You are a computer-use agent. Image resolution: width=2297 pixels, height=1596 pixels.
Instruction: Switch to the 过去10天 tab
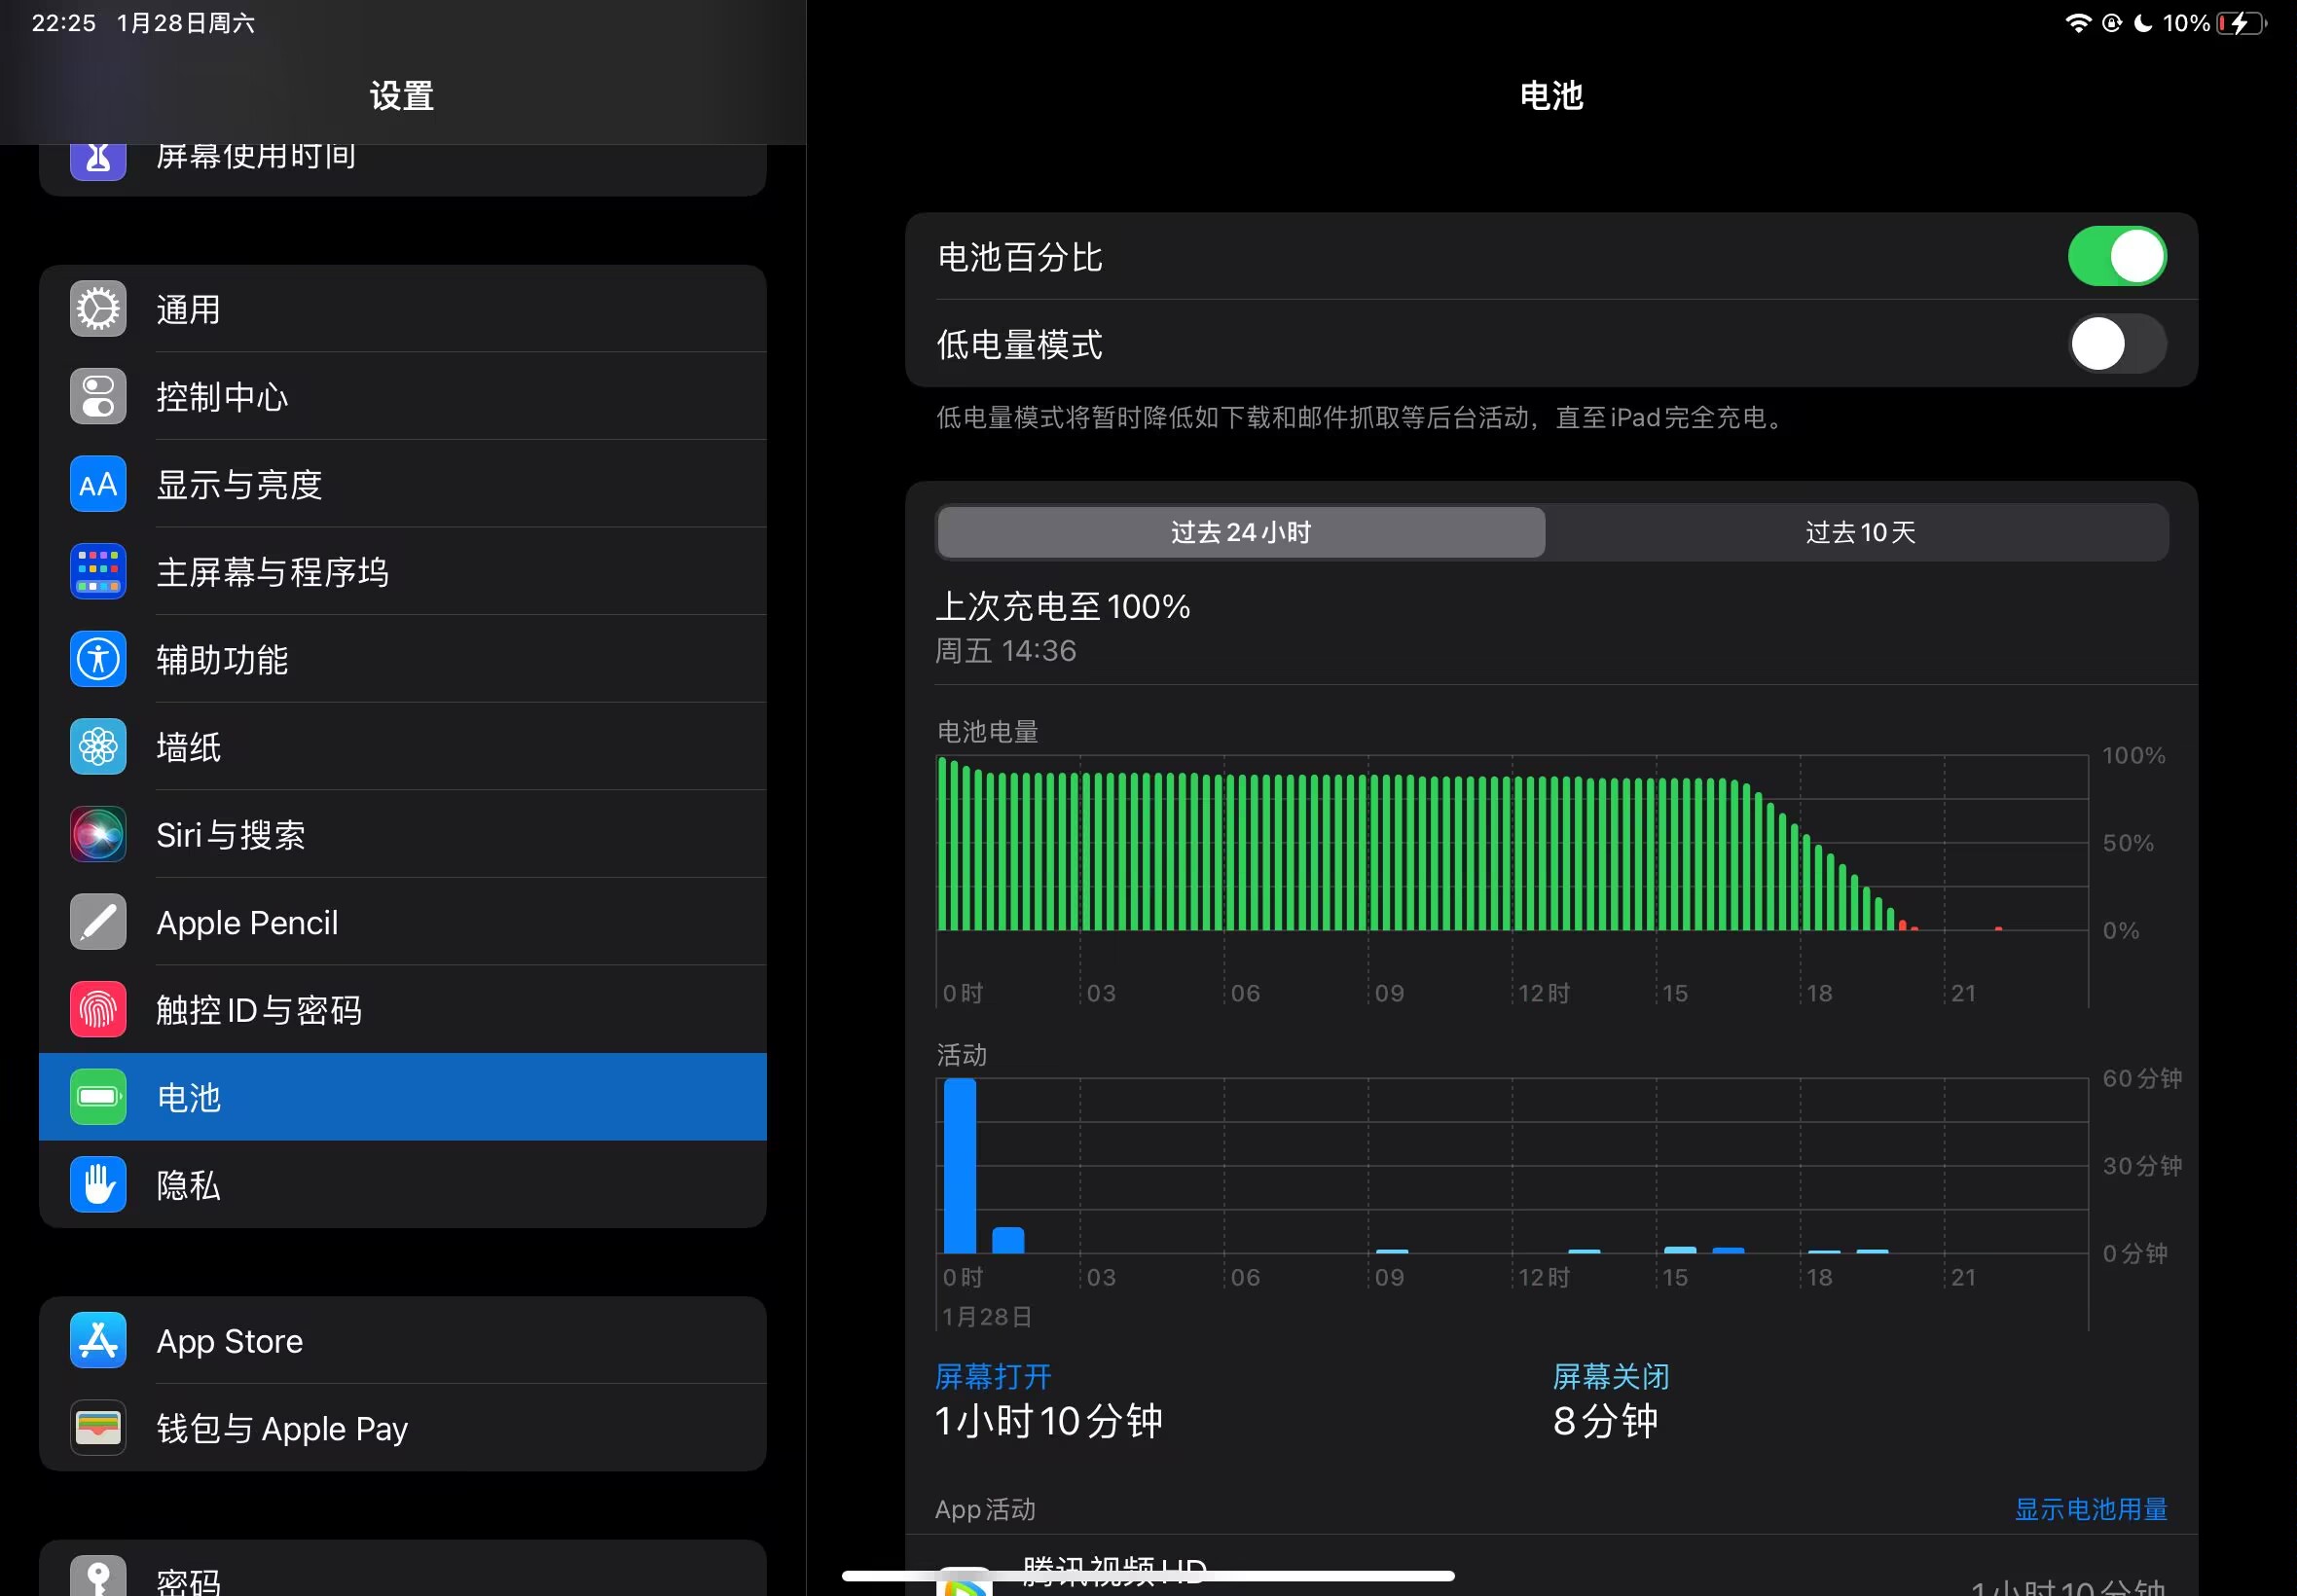[1859, 532]
